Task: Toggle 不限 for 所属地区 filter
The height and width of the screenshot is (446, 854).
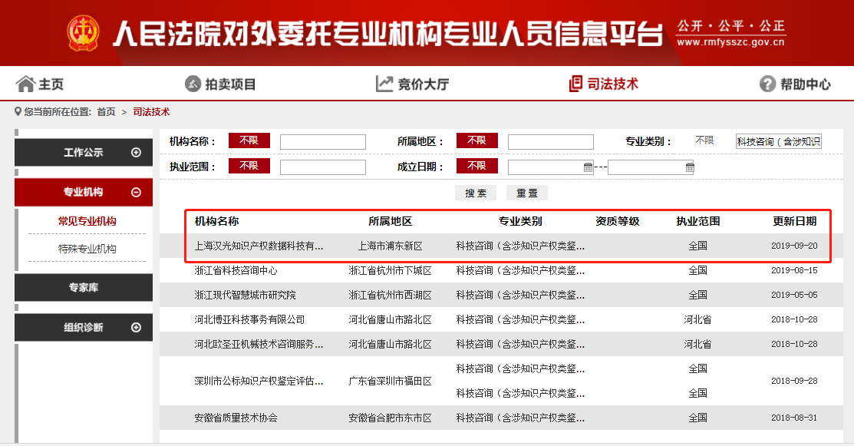Action: point(476,140)
